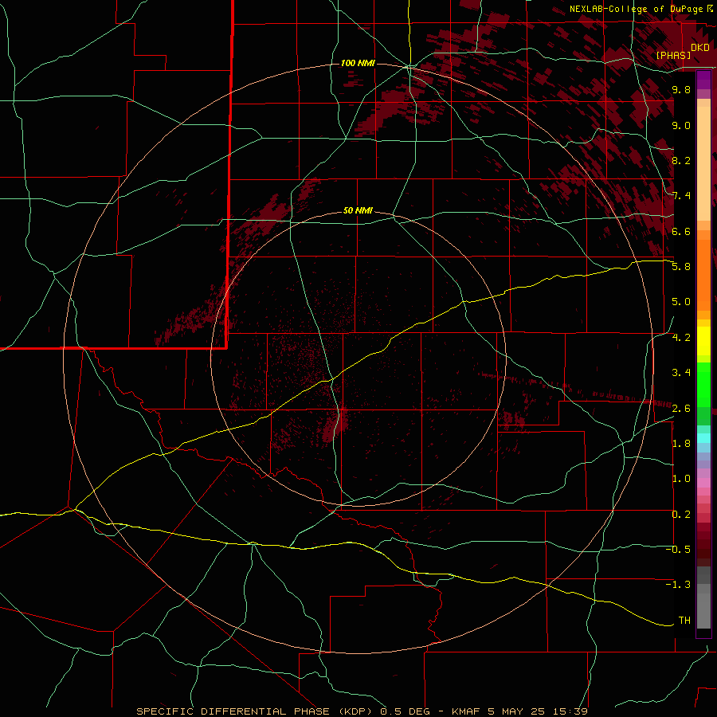
Task: Click the KDP product caption at the bottom
Action: tap(362, 711)
